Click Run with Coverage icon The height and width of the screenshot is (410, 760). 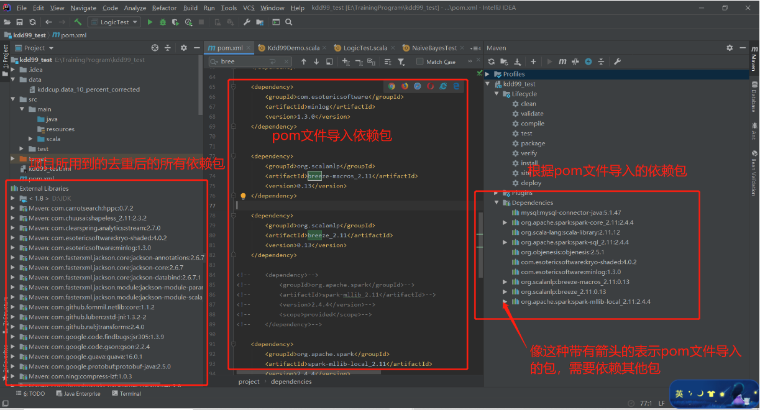click(x=176, y=22)
